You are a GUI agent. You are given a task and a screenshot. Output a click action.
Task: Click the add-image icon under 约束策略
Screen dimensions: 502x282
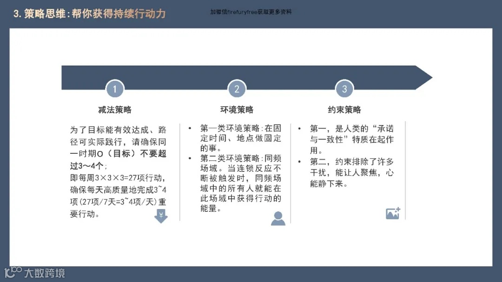tap(392, 213)
